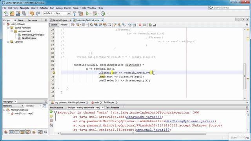Expand the Libraries tree node
The width and height of the screenshot is (251, 141).
[8, 42]
